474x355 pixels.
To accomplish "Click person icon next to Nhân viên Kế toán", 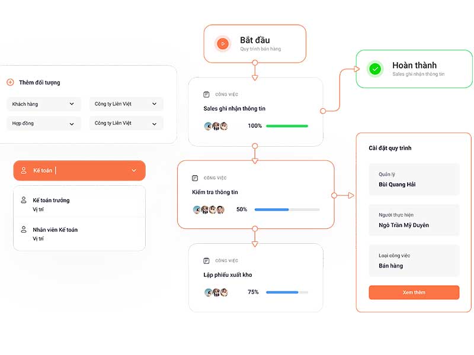I will (24, 230).
